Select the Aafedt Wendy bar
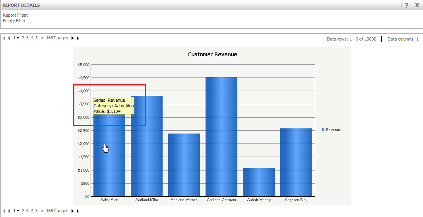Screen dimensions: 423x217 258,182
